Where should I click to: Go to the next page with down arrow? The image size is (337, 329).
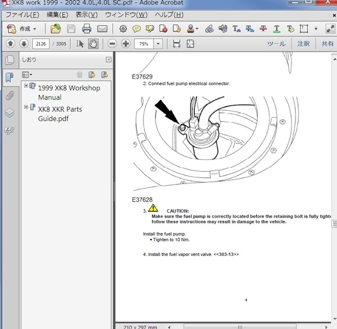[24, 44]
